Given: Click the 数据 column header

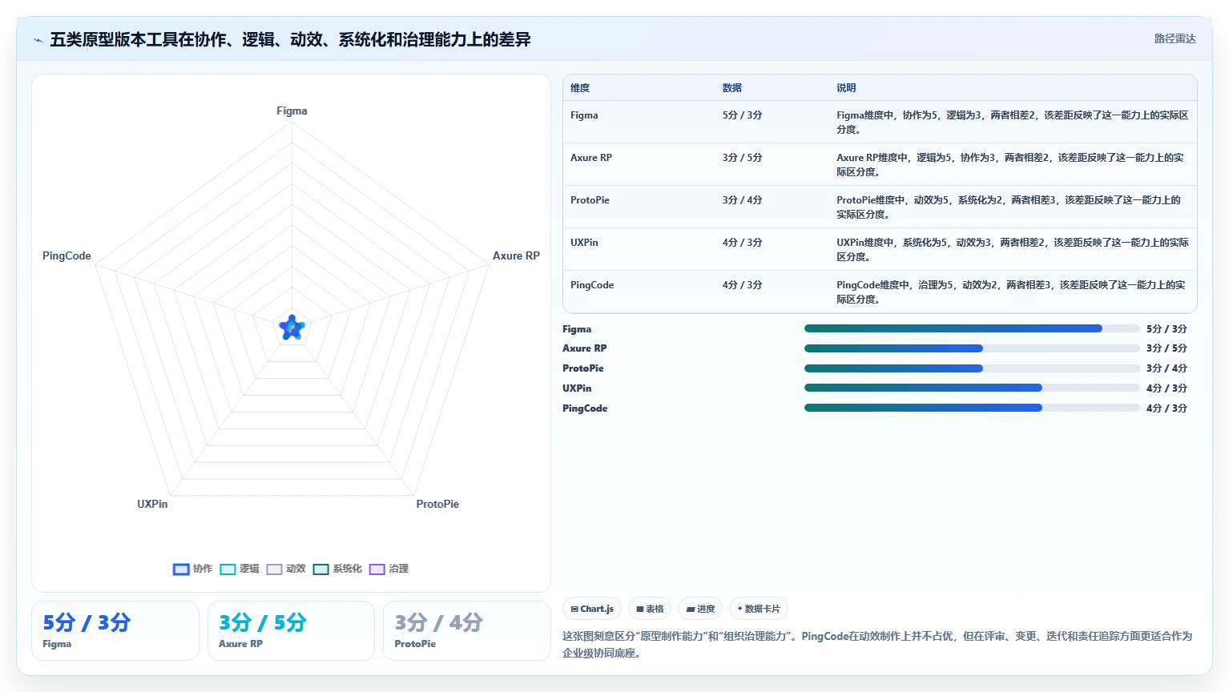Looking at the screenshot, I should tap(732, 88).
